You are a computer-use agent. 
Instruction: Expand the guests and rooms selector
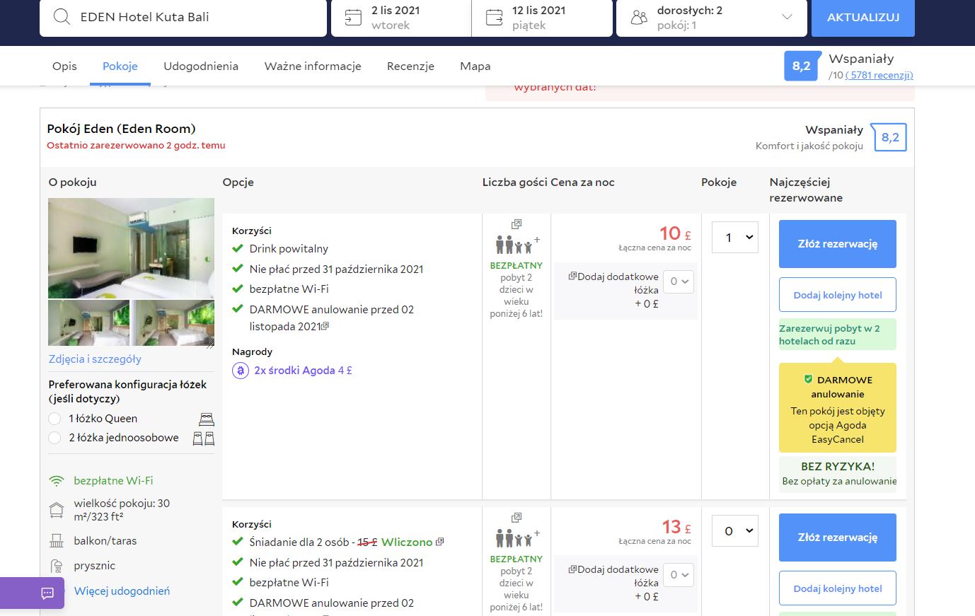coord(712,18)
